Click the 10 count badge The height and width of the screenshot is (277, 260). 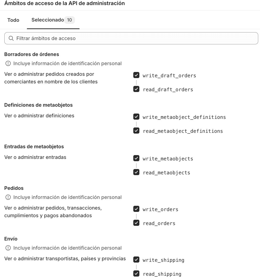[x=70, y=20]
